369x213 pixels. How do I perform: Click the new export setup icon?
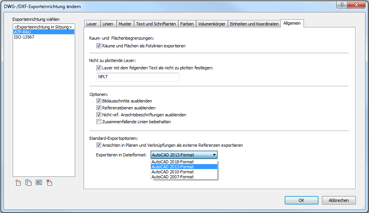click(x=18, y=183)
